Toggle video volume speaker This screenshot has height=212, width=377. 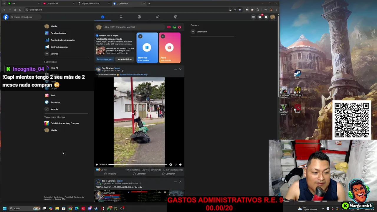(181, 165)
